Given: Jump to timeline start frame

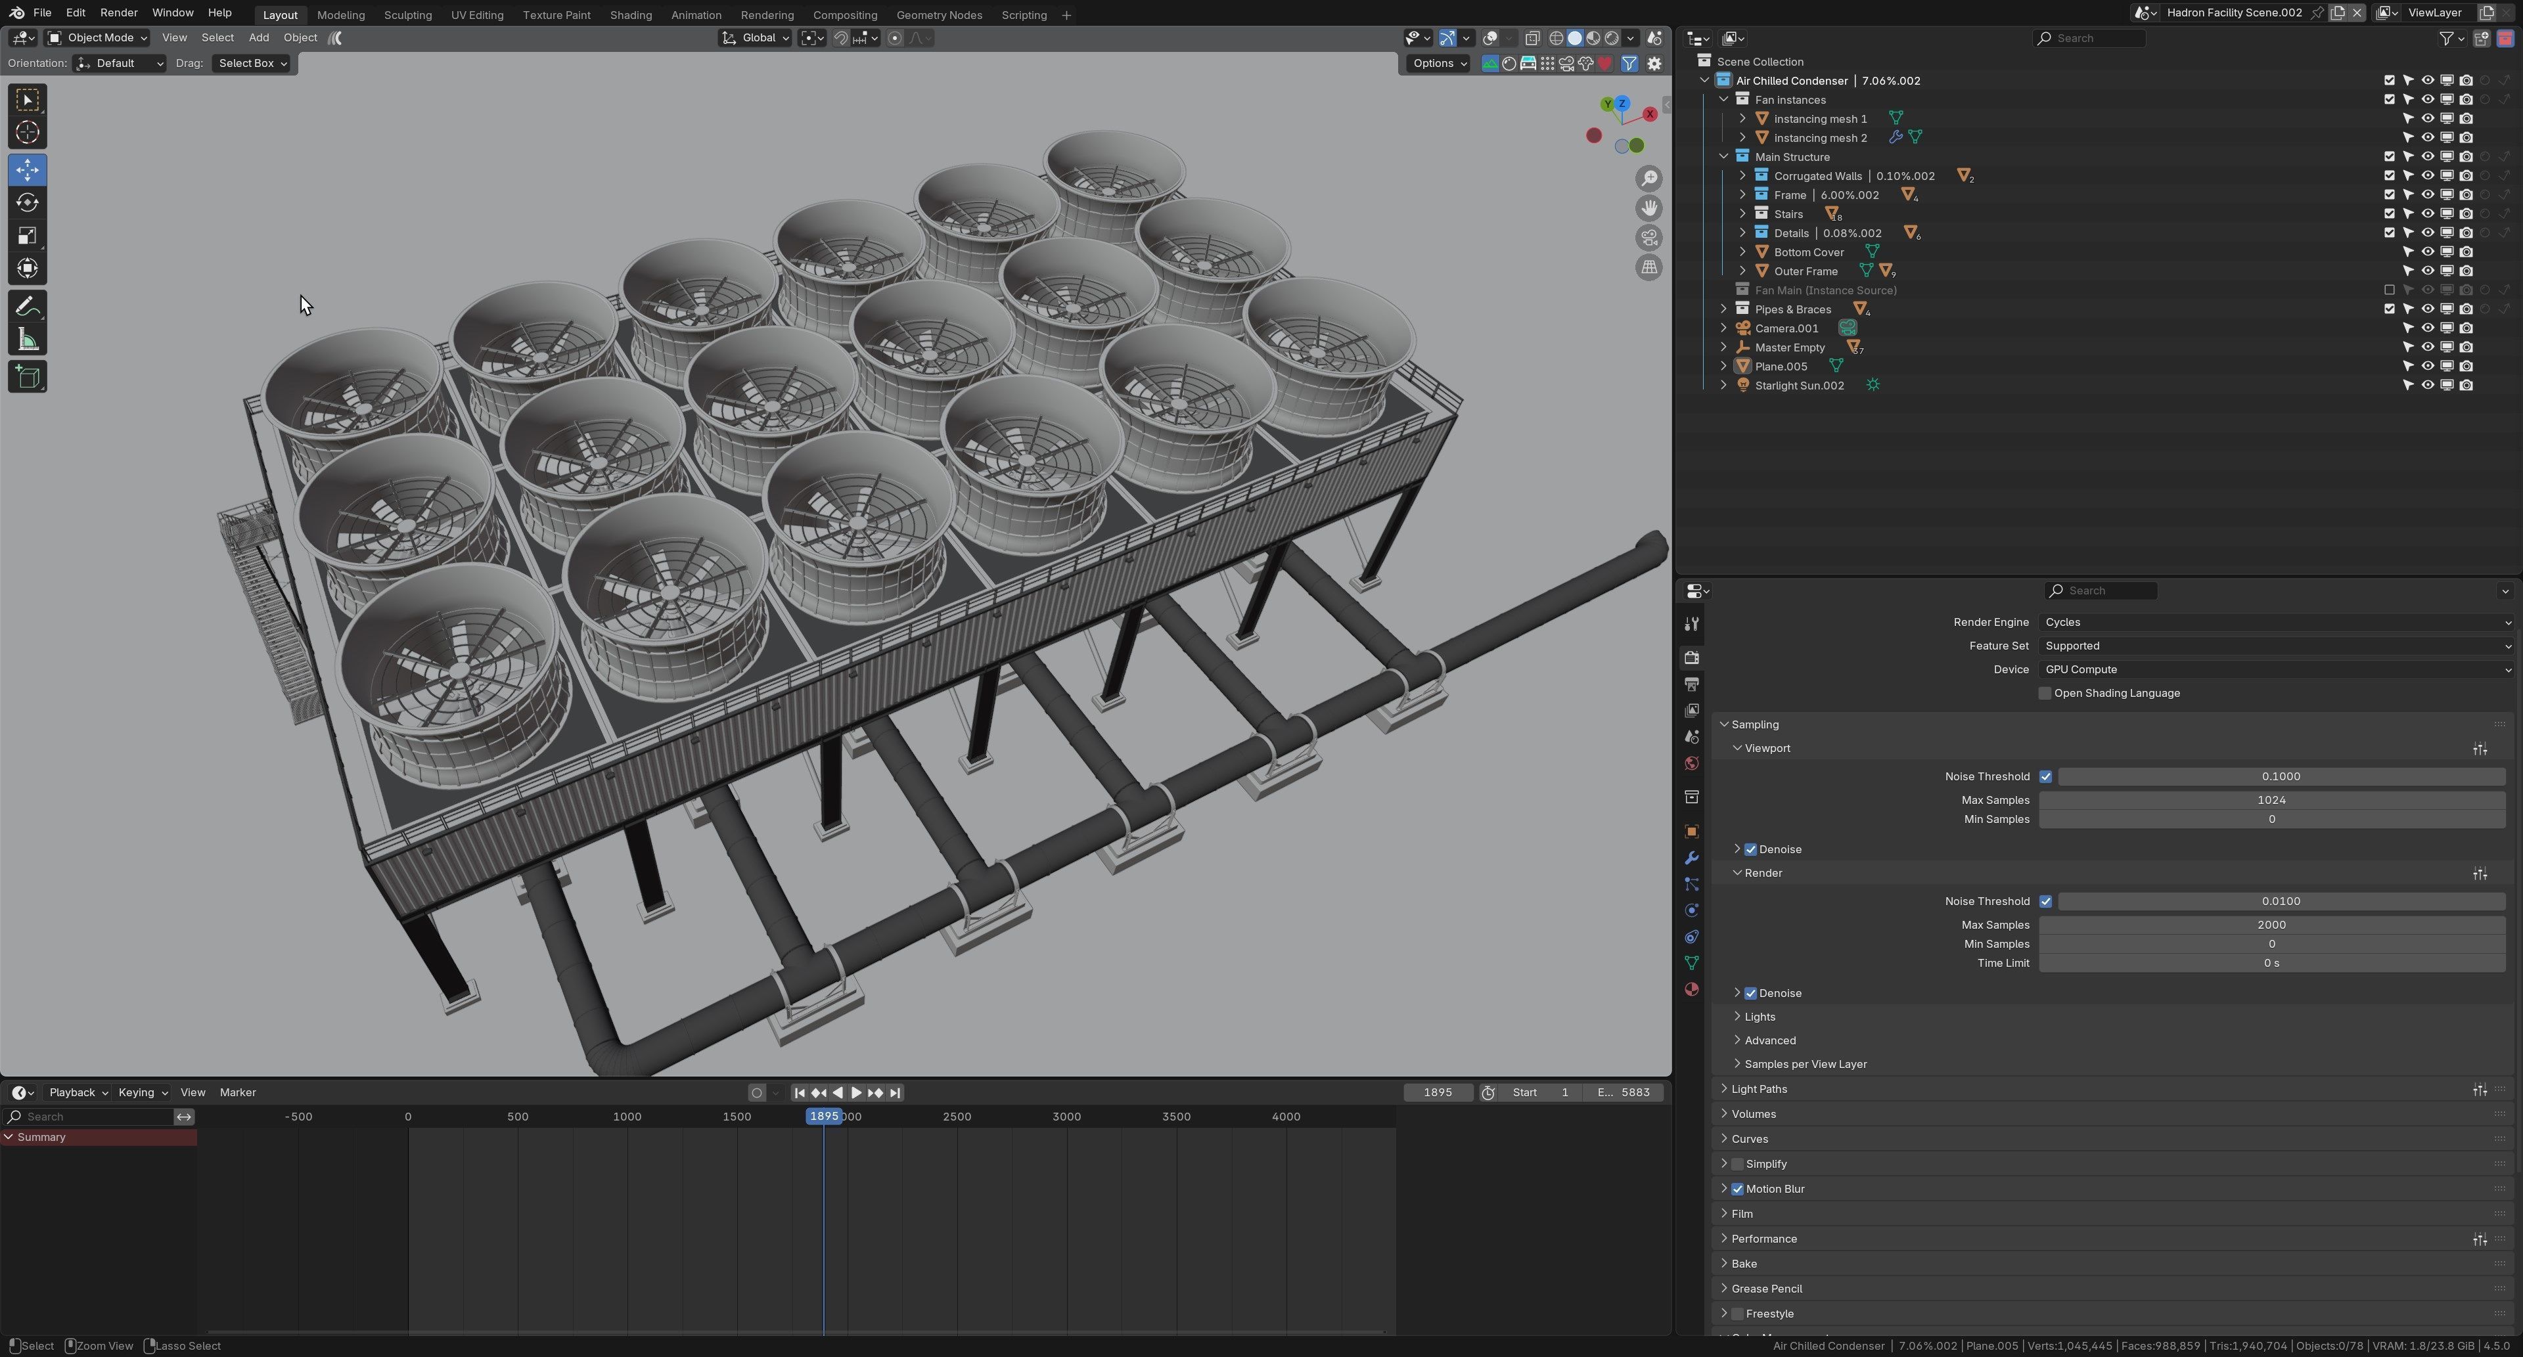Looking at the screenshot, I should coord(799,1093).
